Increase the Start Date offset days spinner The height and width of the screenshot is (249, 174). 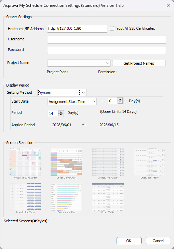(x=120, y=100)
